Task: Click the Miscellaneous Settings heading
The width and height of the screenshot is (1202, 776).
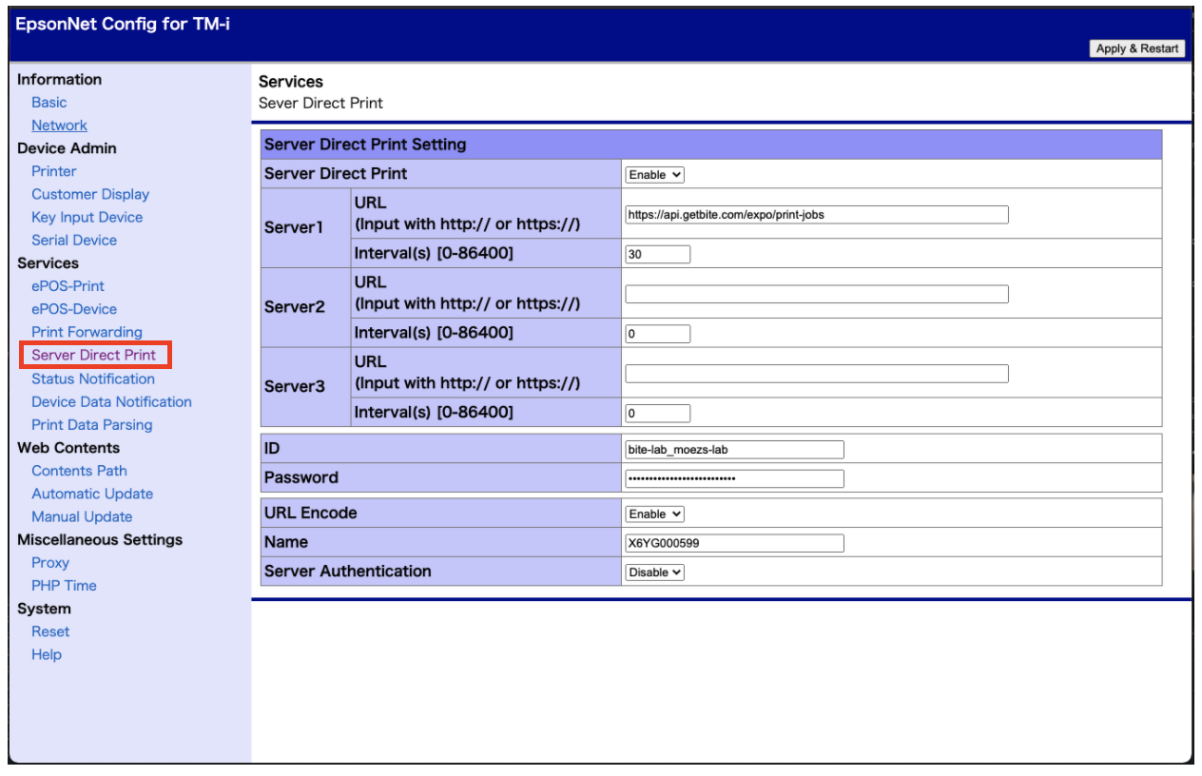Action: (x=100, y=540)
